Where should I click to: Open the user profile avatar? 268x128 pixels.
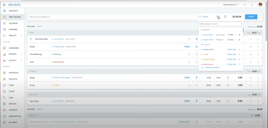click(x=260, y=5)
